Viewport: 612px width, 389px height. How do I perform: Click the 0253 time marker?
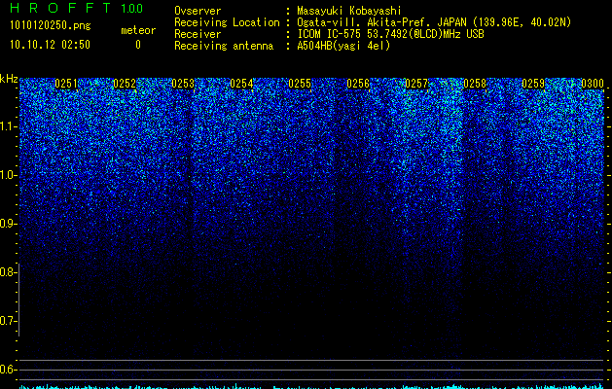click(183, 84)
